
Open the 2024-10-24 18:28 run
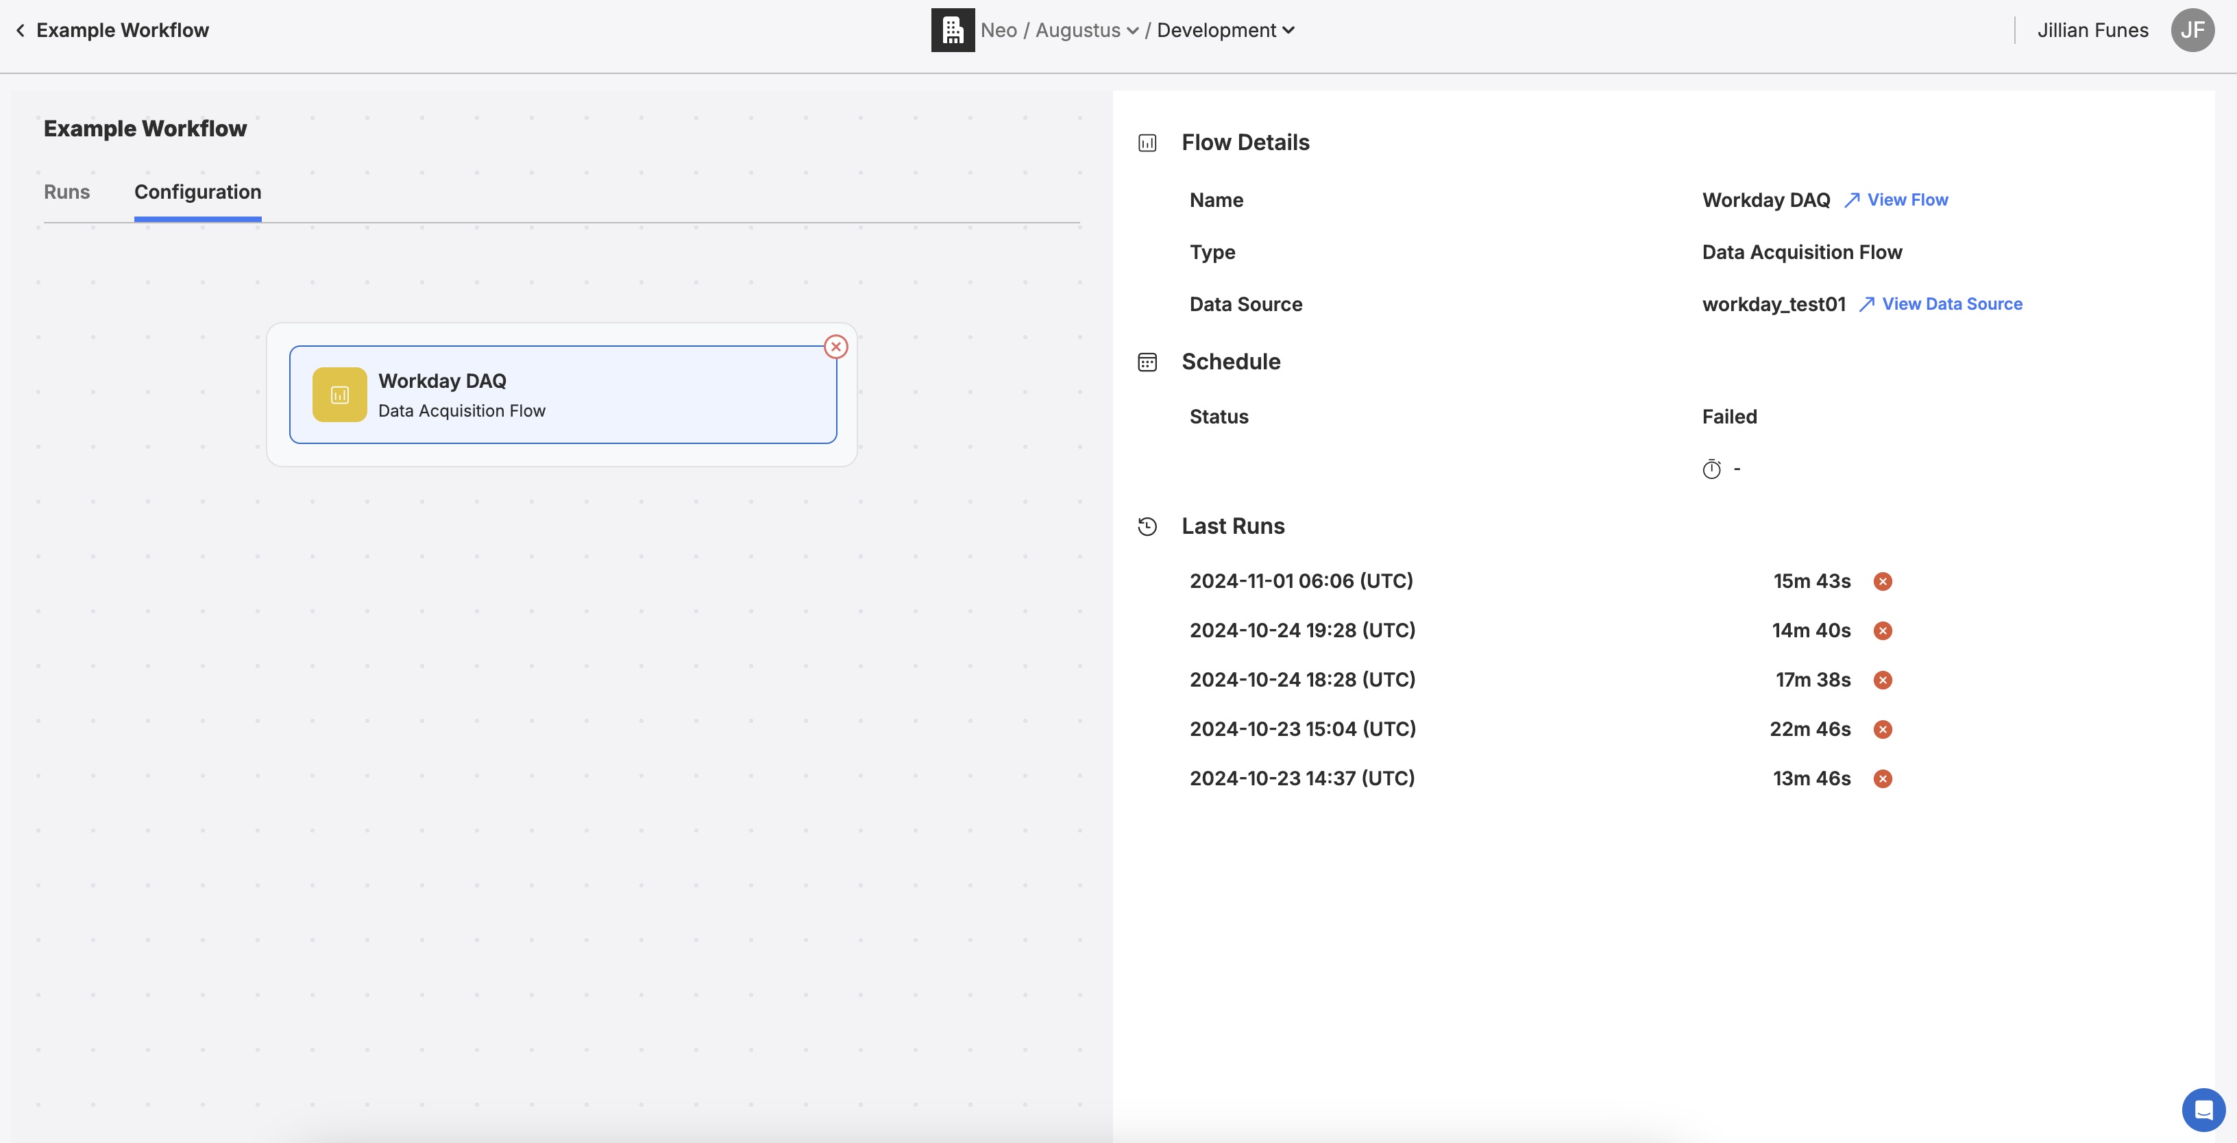(x=1303, y=680)
